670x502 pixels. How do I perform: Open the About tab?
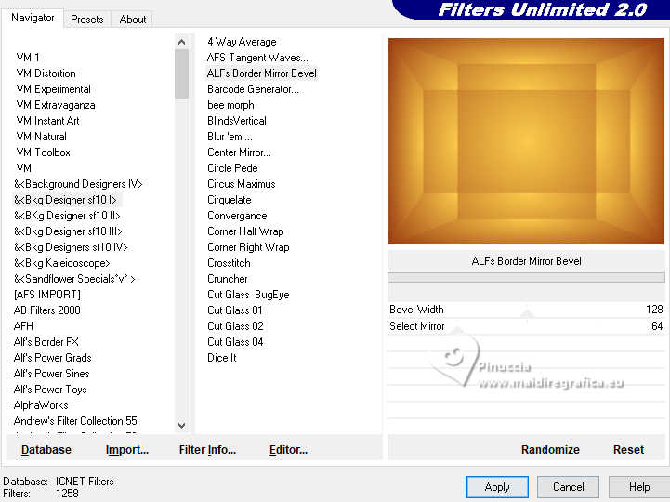tap(133, 20)
